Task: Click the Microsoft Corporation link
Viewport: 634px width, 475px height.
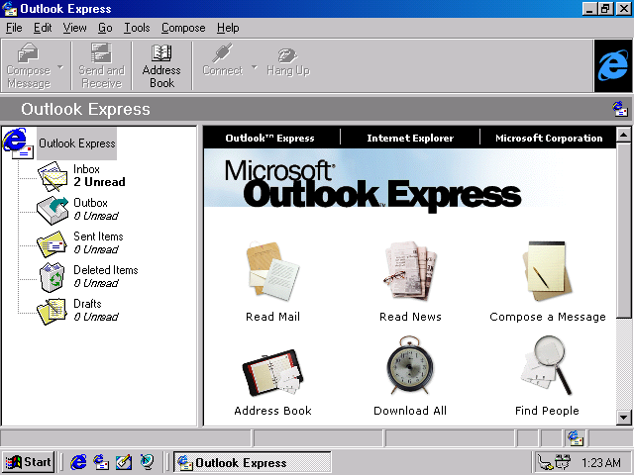Action: (x=549, y=139)
